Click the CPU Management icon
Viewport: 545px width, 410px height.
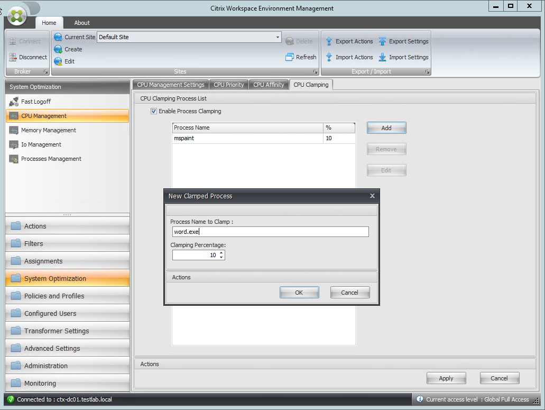point(14,116)
